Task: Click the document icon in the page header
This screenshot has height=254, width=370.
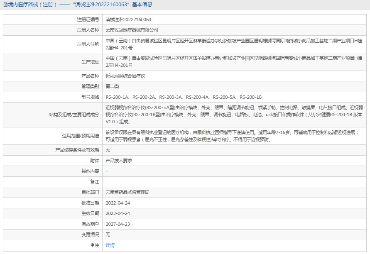Action: click(5, 5)
